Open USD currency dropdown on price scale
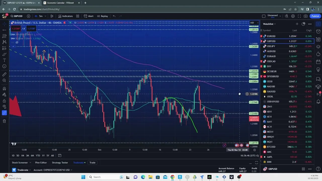 [x=254, y=23]
